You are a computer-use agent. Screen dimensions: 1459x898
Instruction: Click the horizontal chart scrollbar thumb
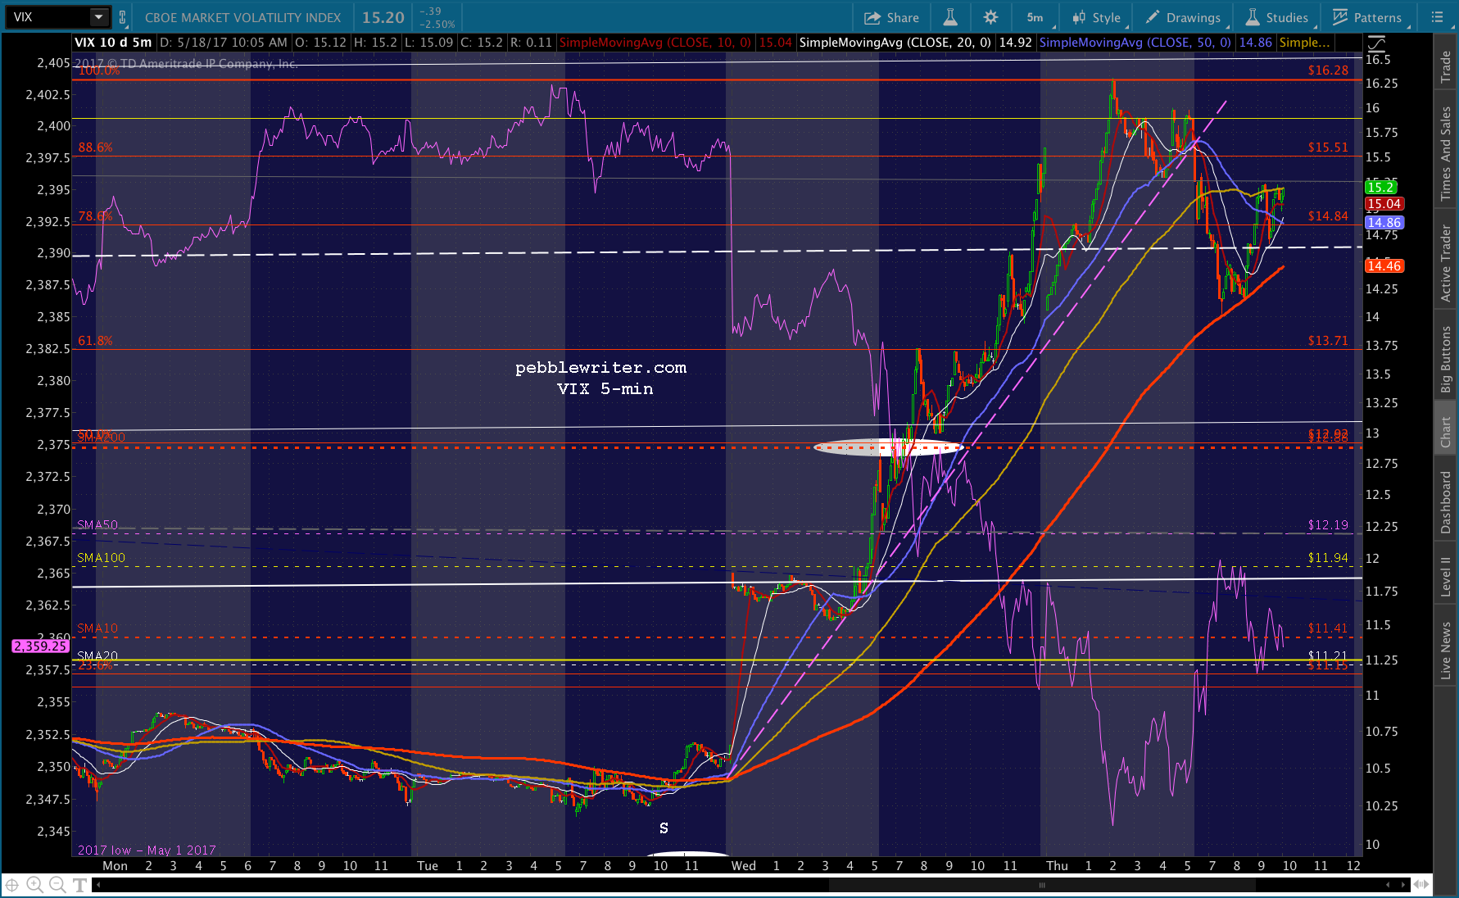(x=1042, y=885)
